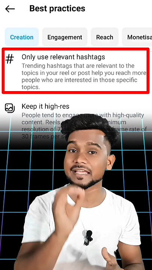Viewport: 152px width, 270px height.
Task: Click the lapel microphone clipped on shirt
Action: point(88,238)
